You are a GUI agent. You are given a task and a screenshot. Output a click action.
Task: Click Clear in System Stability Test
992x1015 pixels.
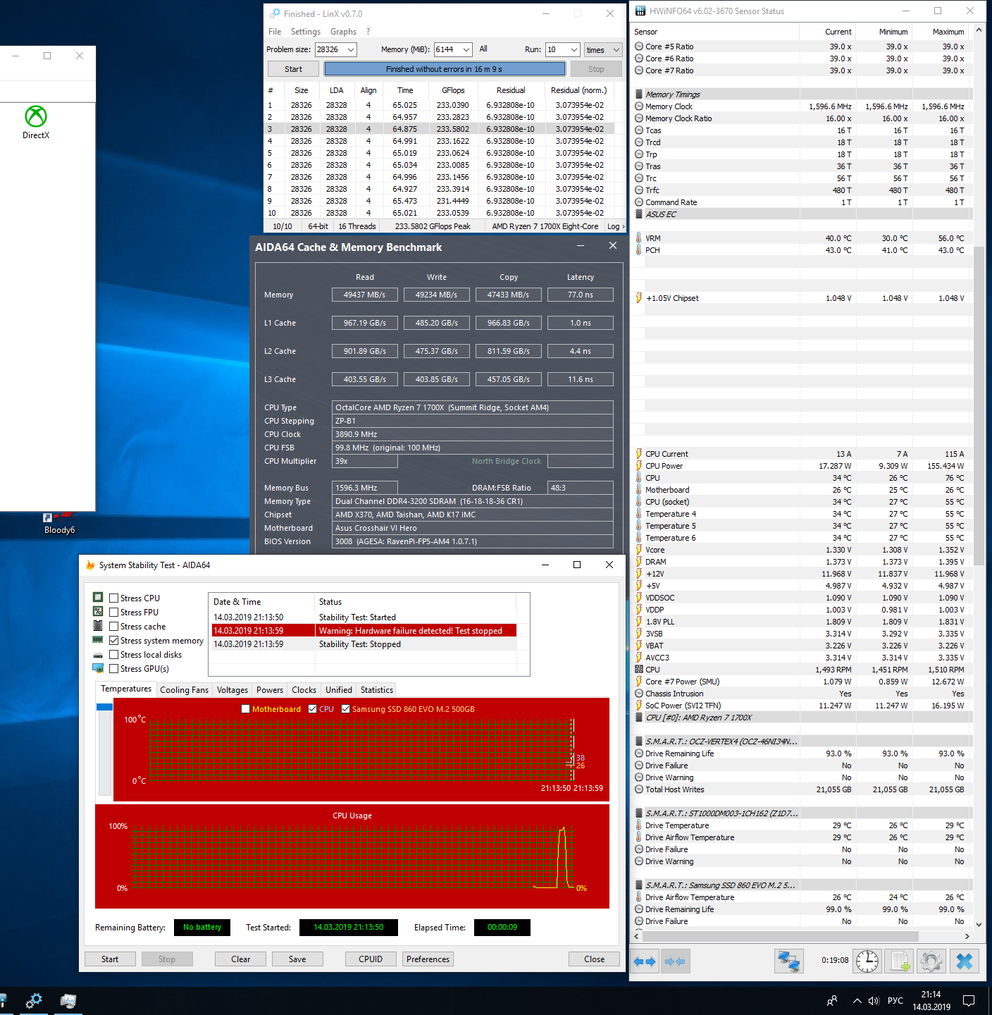[241, 959]
